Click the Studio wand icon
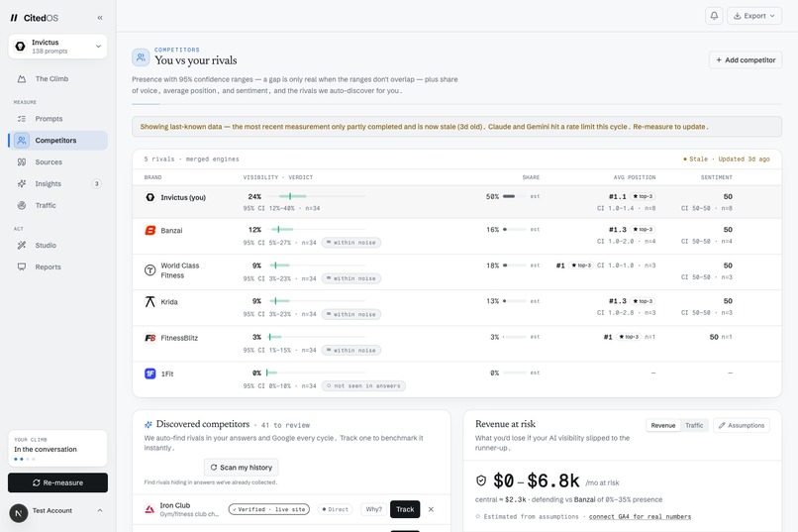The width and height of the screenshot is (798, 532). [22, 246]
